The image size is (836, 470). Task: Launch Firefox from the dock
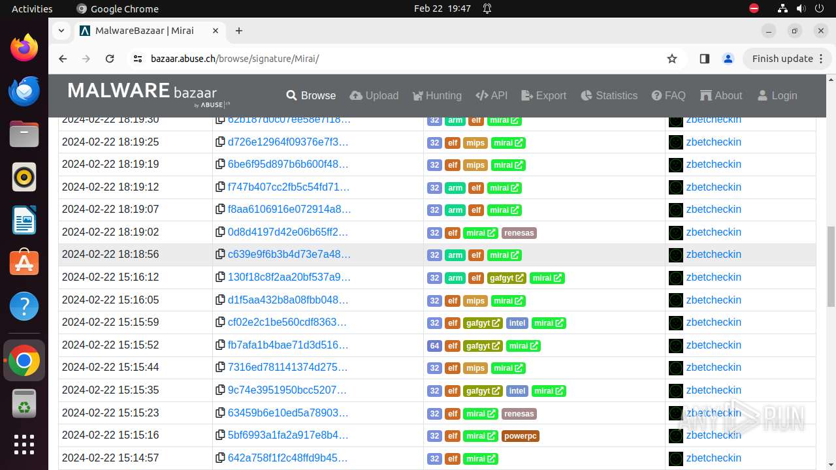[24, 48]
